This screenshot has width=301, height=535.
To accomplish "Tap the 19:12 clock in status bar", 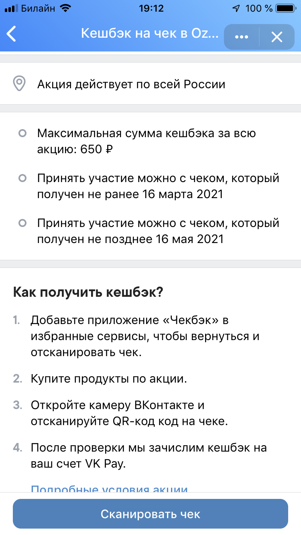I will point(150,8).
